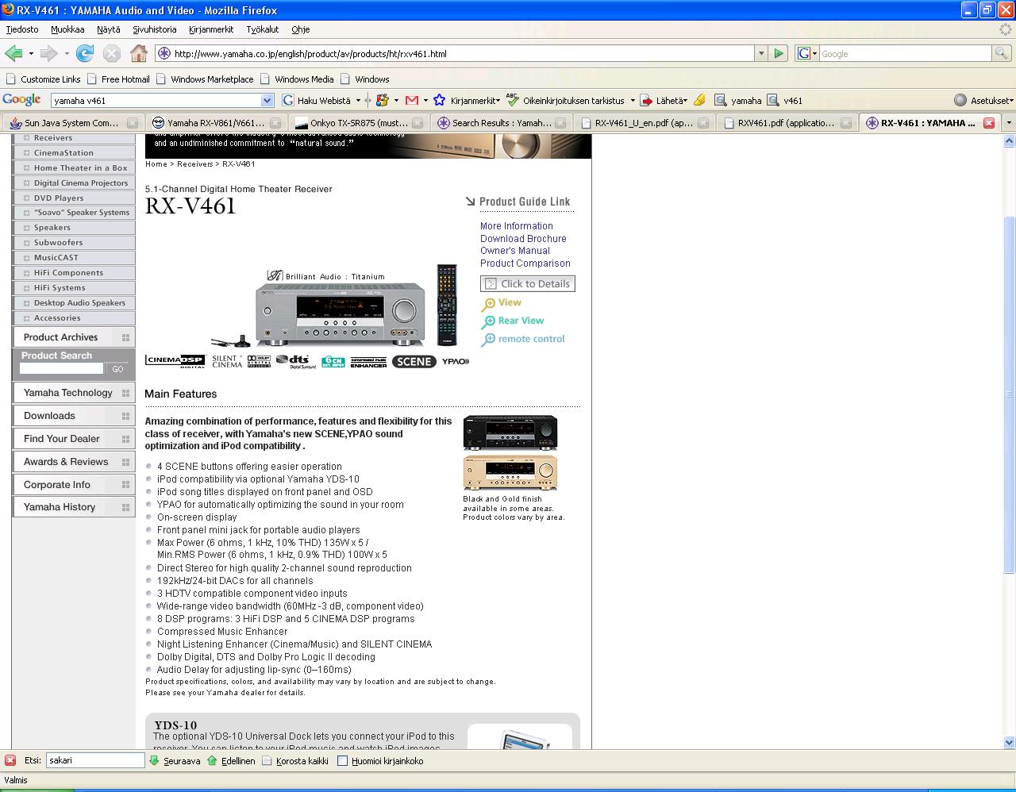Open the Asetukset settings dropdown
Screen dimensions: 1016x792
click(x=983, y=100)
